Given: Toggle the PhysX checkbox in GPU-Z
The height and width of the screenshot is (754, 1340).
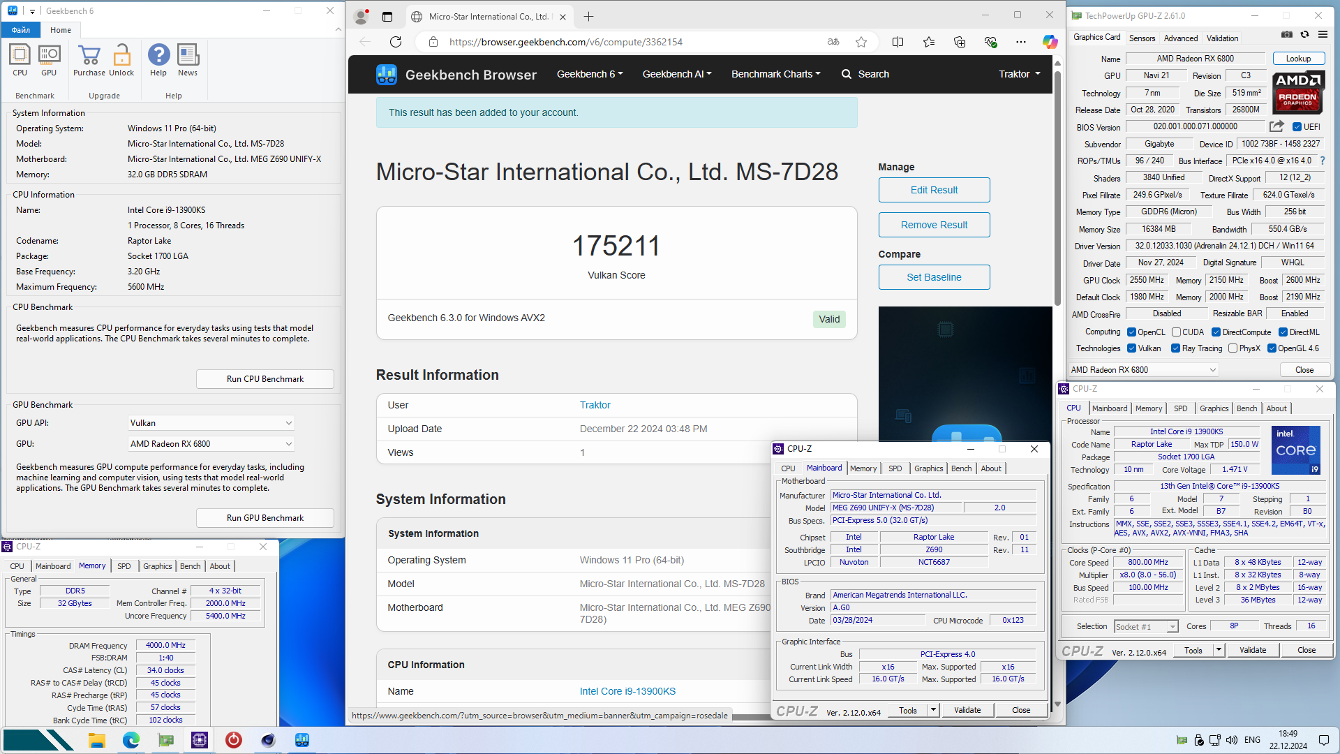Looking at the screenshot, I should tap(1233, 348).
